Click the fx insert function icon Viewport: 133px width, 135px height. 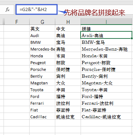pos(7,10)
